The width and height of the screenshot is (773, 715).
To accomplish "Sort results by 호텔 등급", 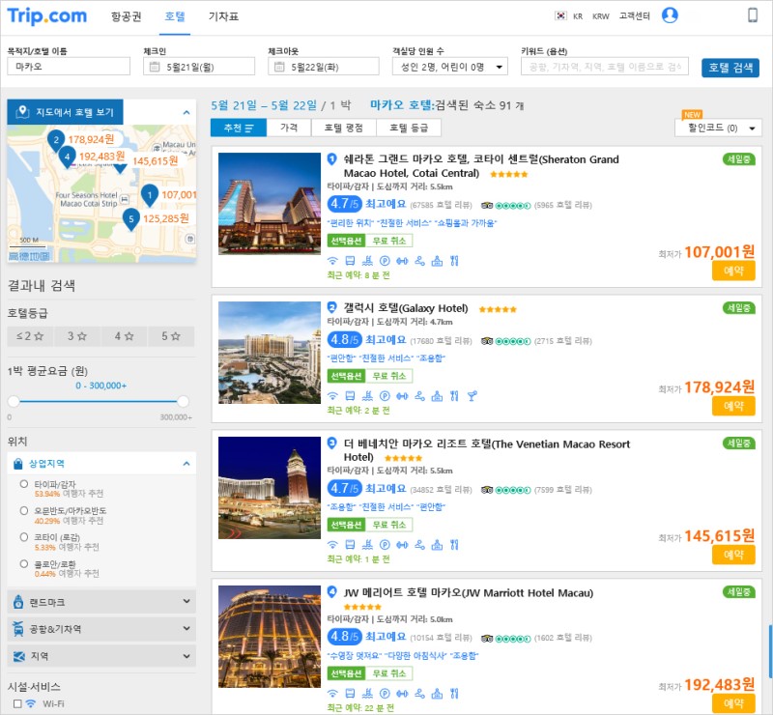I will [409, 128].
